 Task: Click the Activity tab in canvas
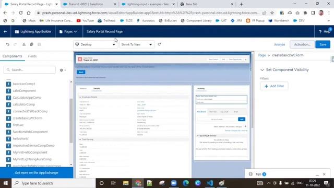tap(201, 88)
